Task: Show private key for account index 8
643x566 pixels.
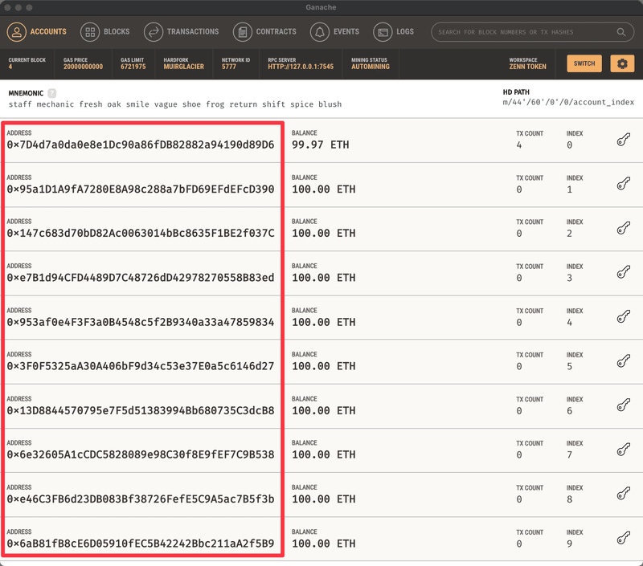Action: click(x=624, y=494)
